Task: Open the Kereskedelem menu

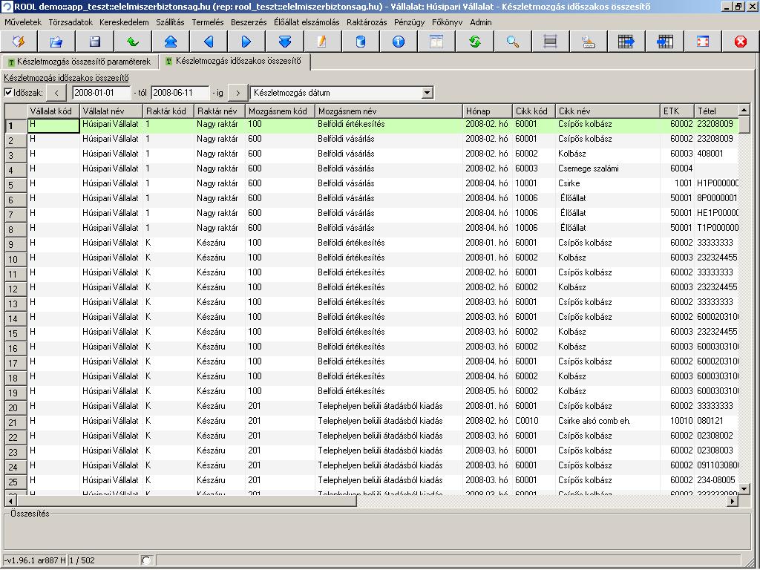Action: pyautogui.click(x=124, y=22)
